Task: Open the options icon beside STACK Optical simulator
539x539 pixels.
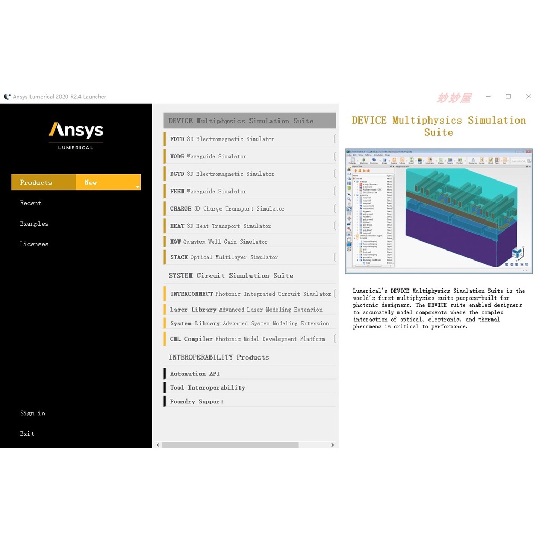Action: pyautogui.click(x=335, y=257)
